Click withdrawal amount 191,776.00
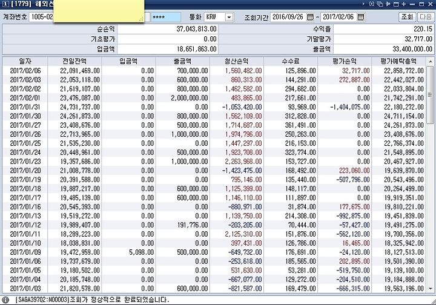This screenshot has height=305, width=436. 193,225
